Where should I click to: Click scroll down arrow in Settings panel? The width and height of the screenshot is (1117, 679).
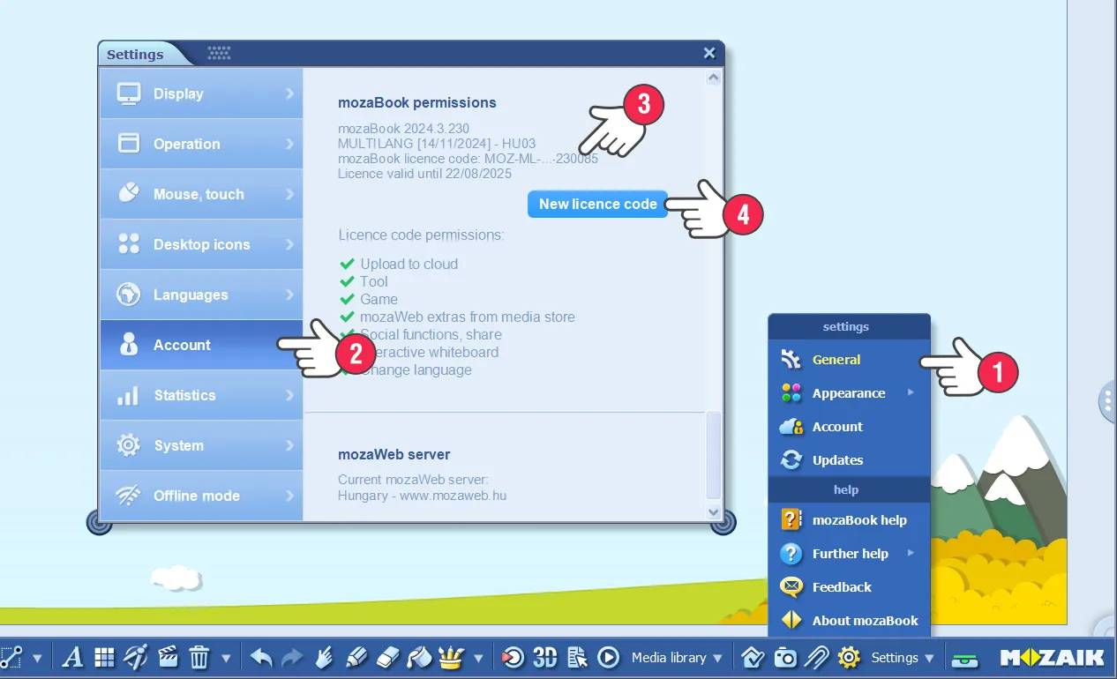click(714, 512)
